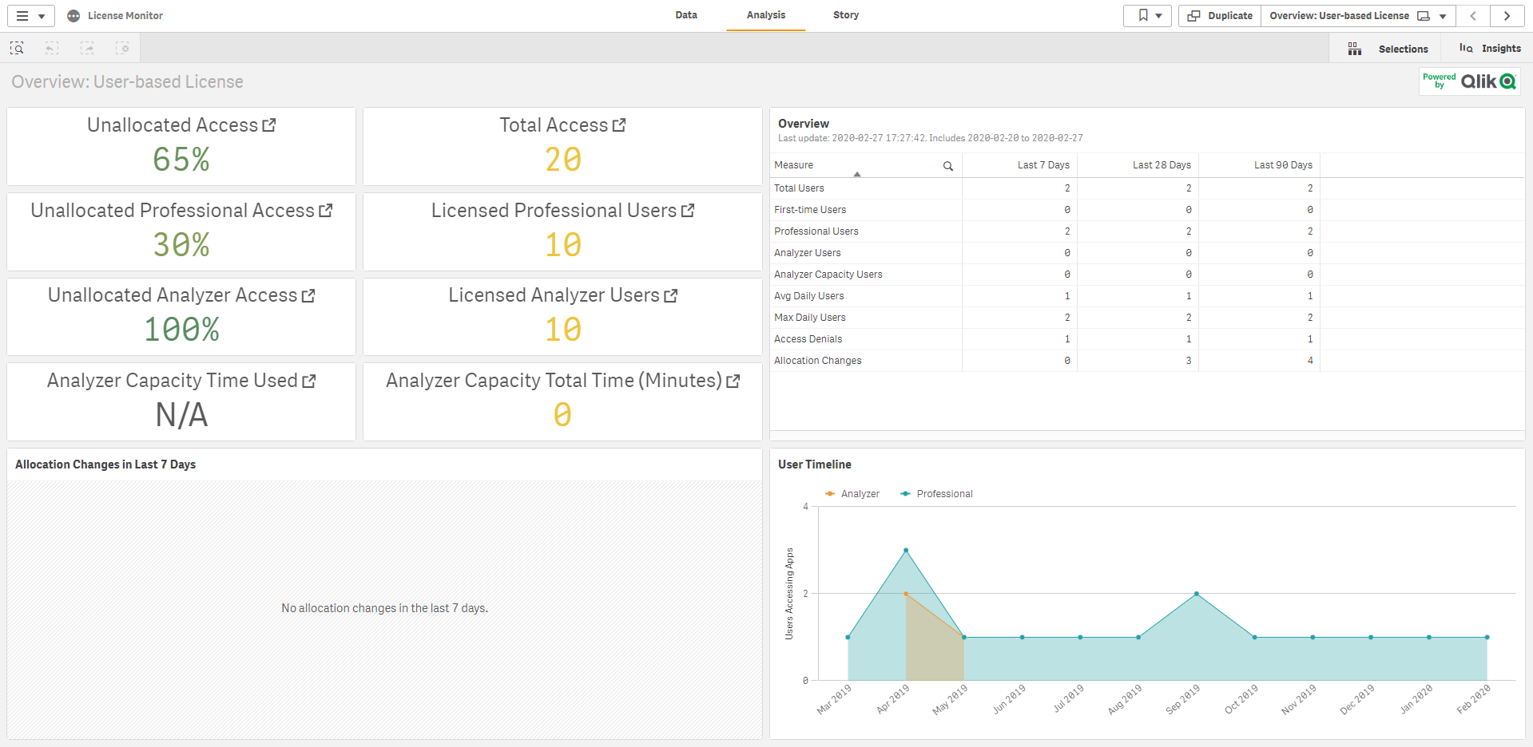The height and width of the screenshot is (747, 1533).
Task: Toggle the Analyzer legend item
Action: [852, 494]
